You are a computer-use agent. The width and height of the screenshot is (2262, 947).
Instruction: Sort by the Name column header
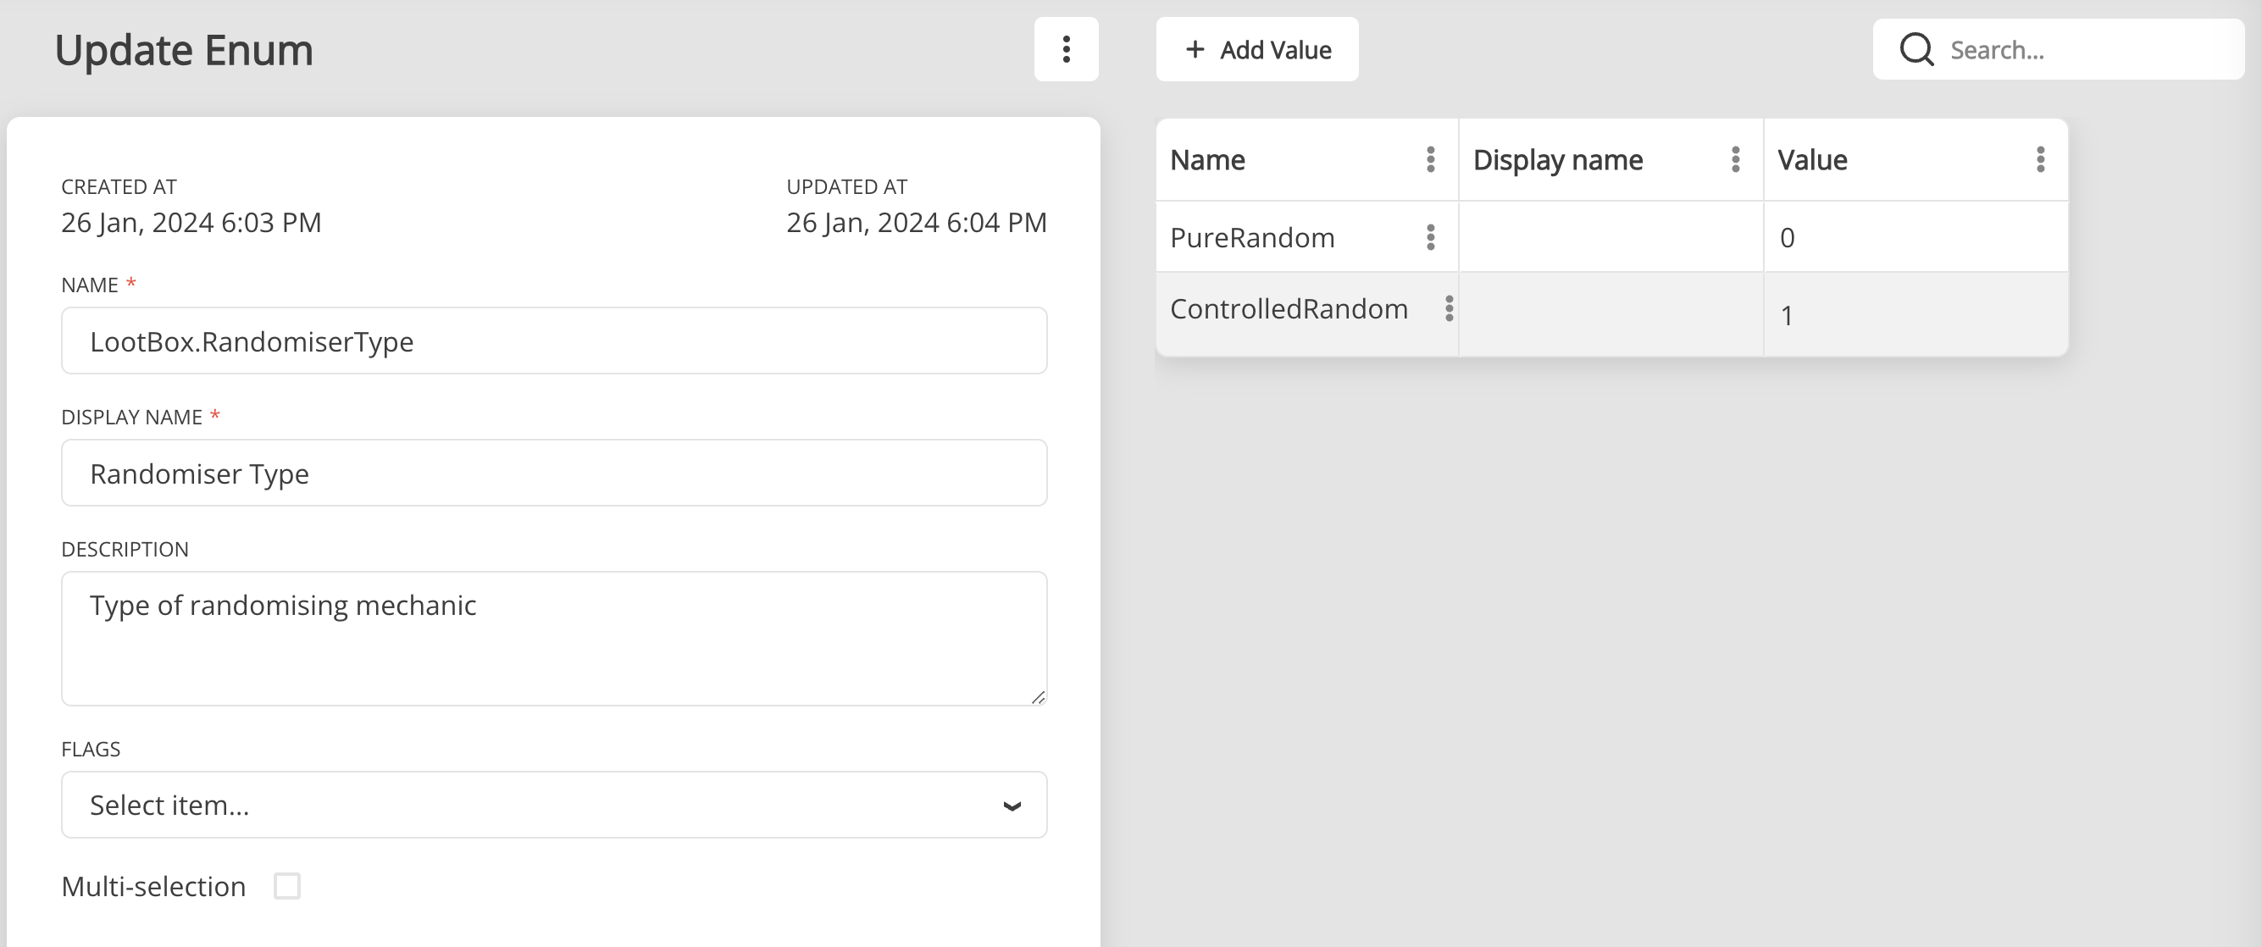coord(1207,160)
